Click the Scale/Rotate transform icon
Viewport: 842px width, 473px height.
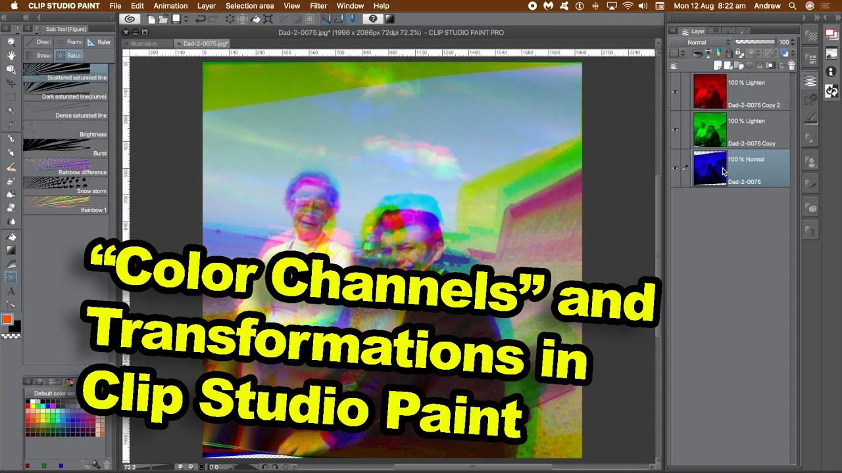tap(268, 19)
